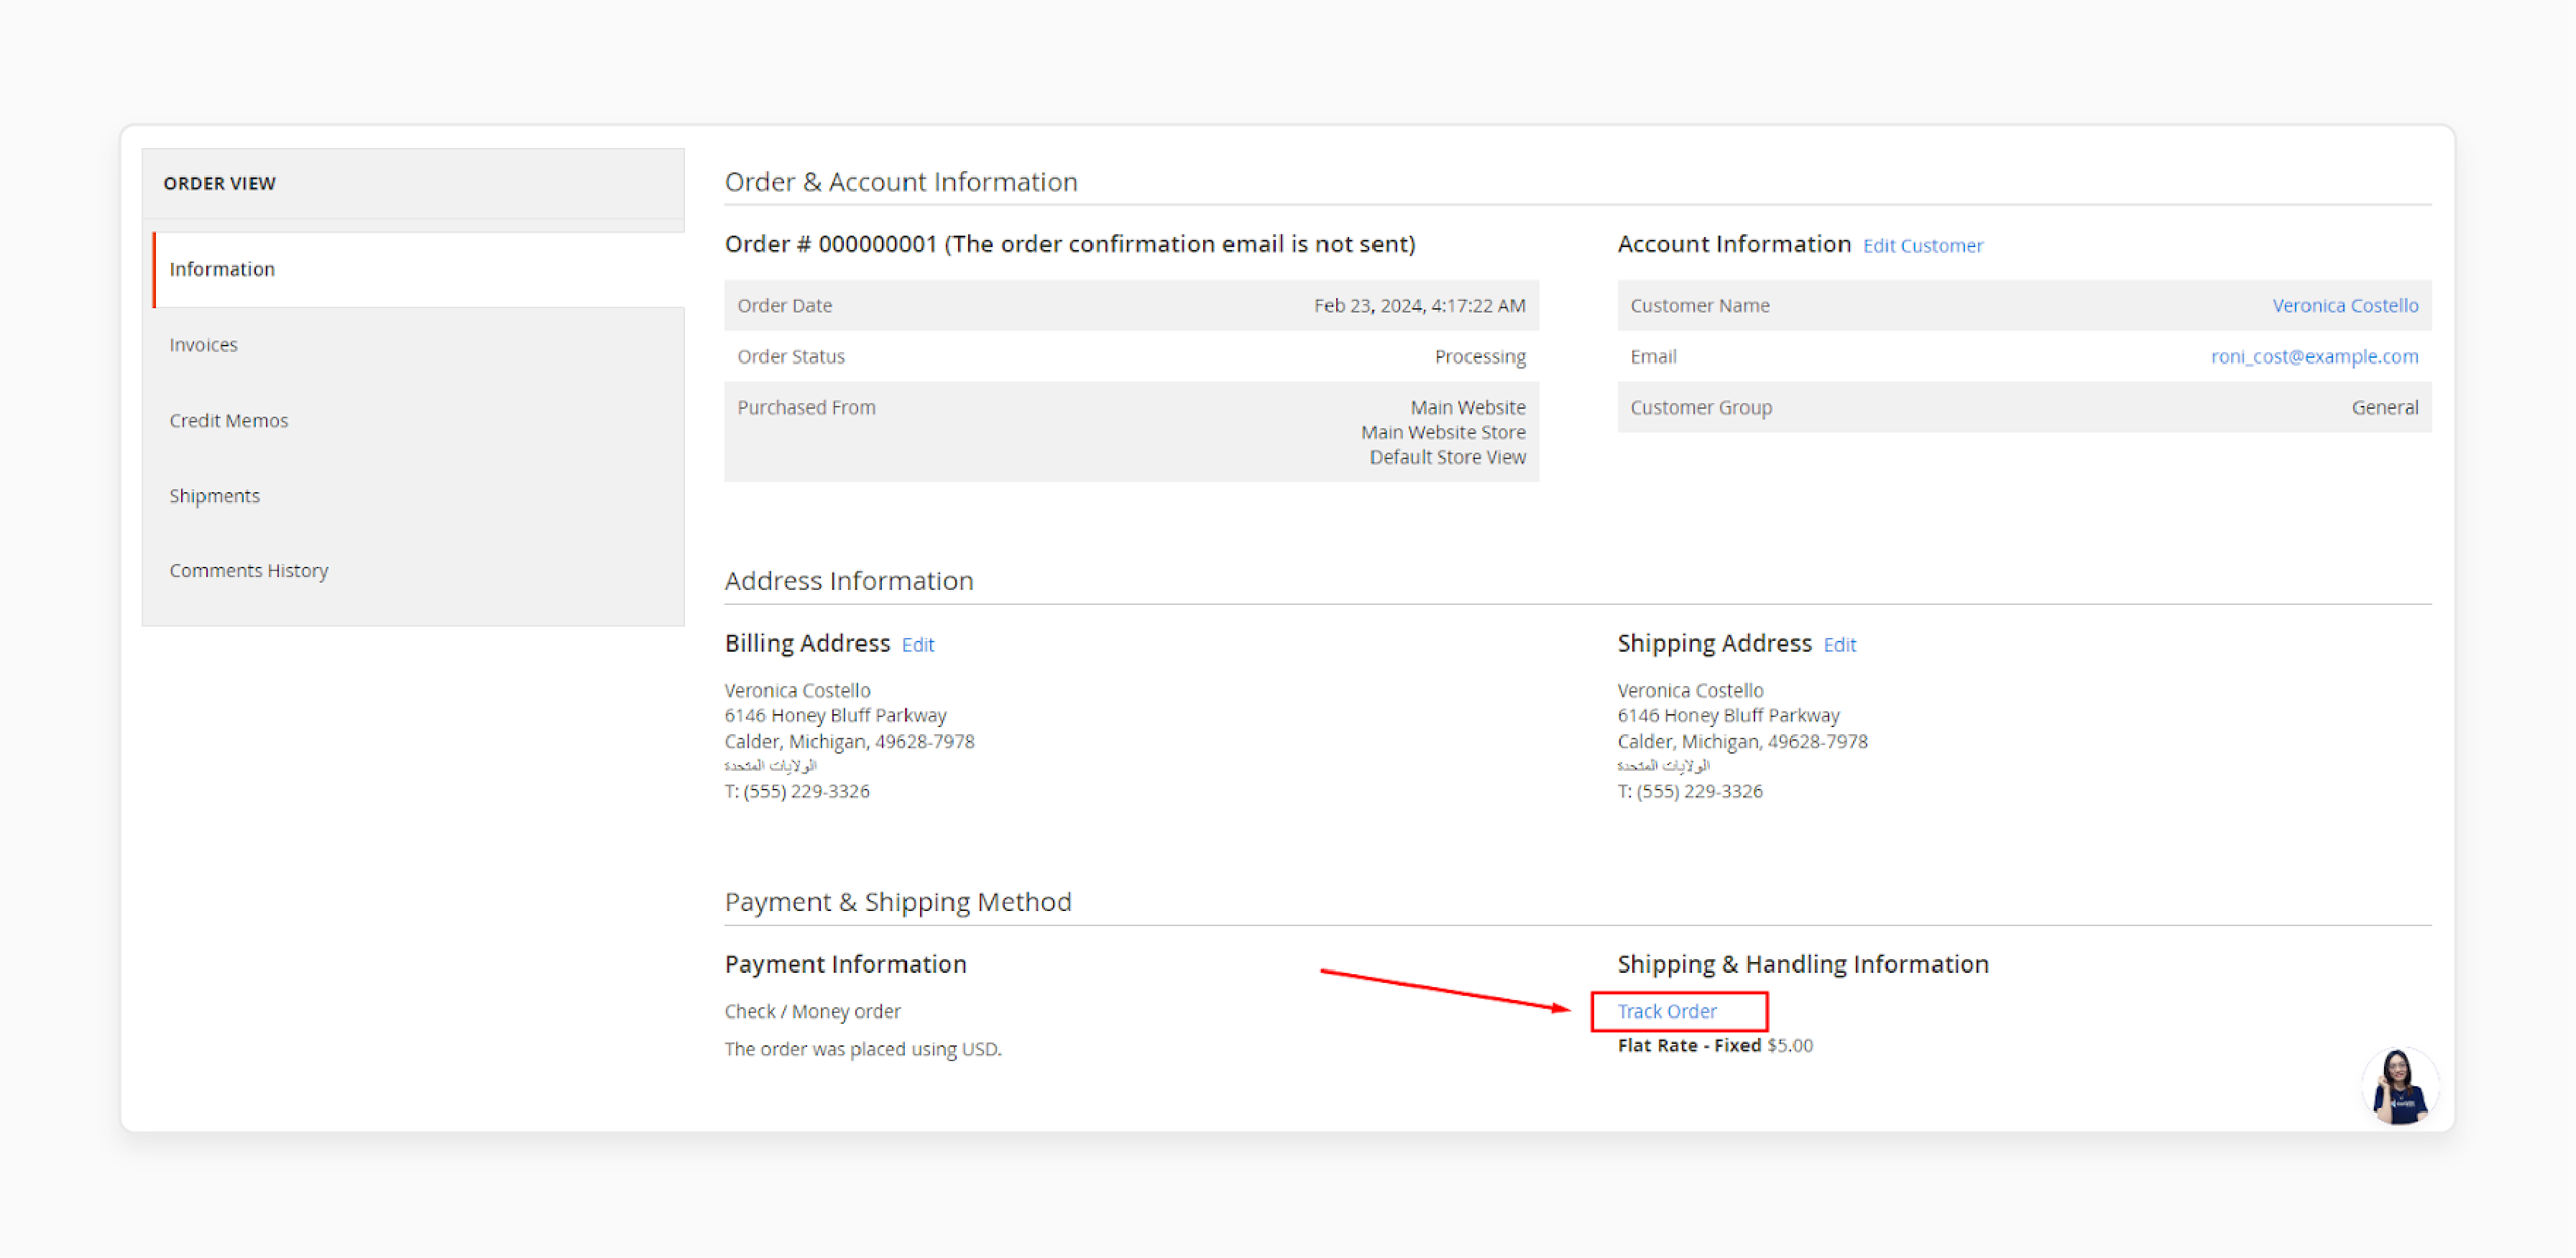Click the Customer Group label
The height and width of the screenshot is (1258, 2576).
(1700, 407)
